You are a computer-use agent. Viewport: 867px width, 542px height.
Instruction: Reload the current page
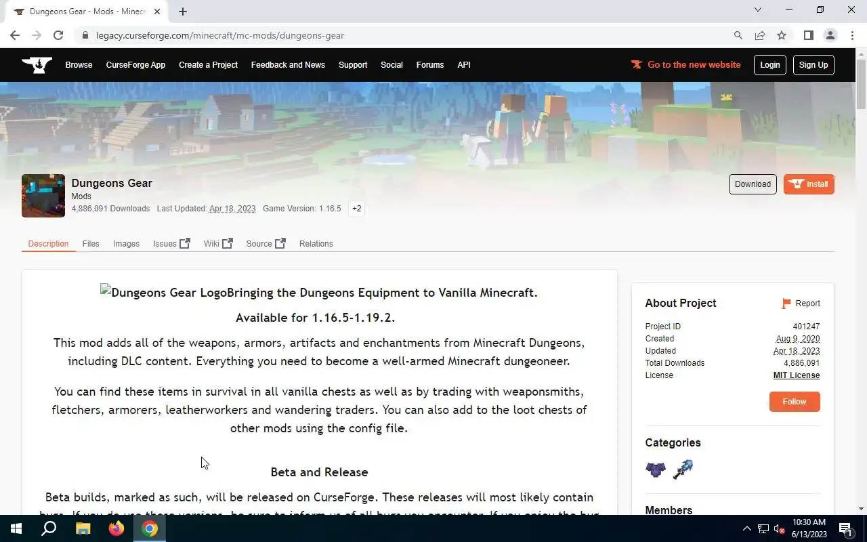point(58,35)
